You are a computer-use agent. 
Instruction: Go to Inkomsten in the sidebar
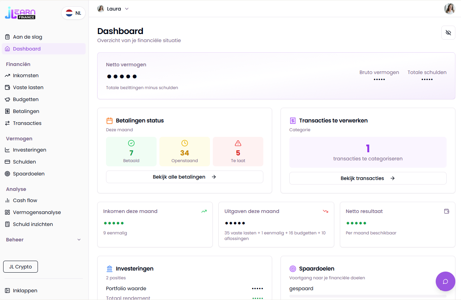(x=26, y=75)
